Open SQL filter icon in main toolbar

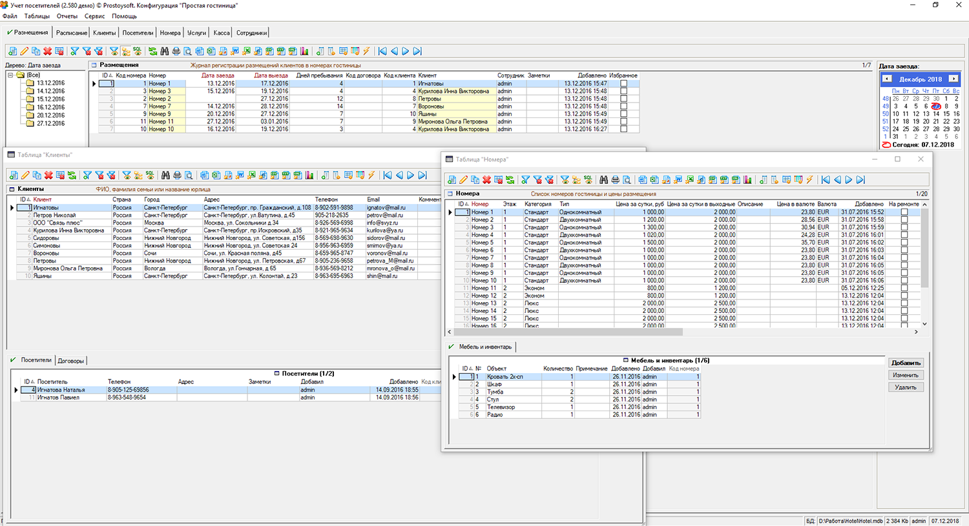(x=137, y=51)
